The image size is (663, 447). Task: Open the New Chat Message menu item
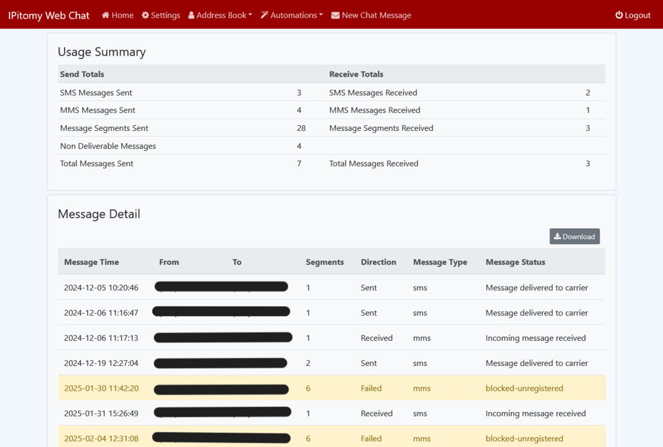(x=376, y=16)
